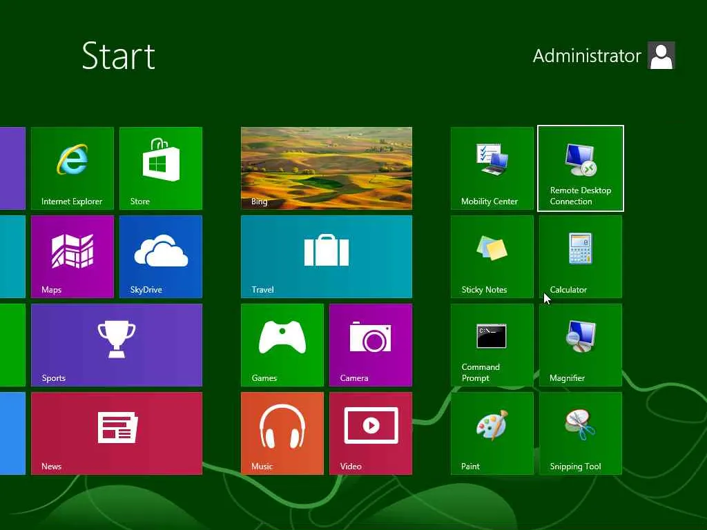
Task: Click the user account picture icon
Action: [661, 55]
